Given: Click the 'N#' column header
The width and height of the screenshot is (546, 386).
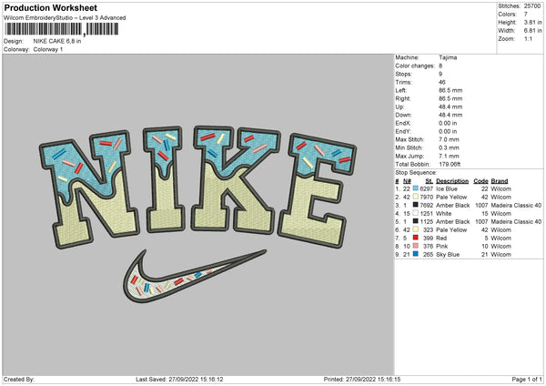Looking at the screenshot, I should tap(407, 181).
